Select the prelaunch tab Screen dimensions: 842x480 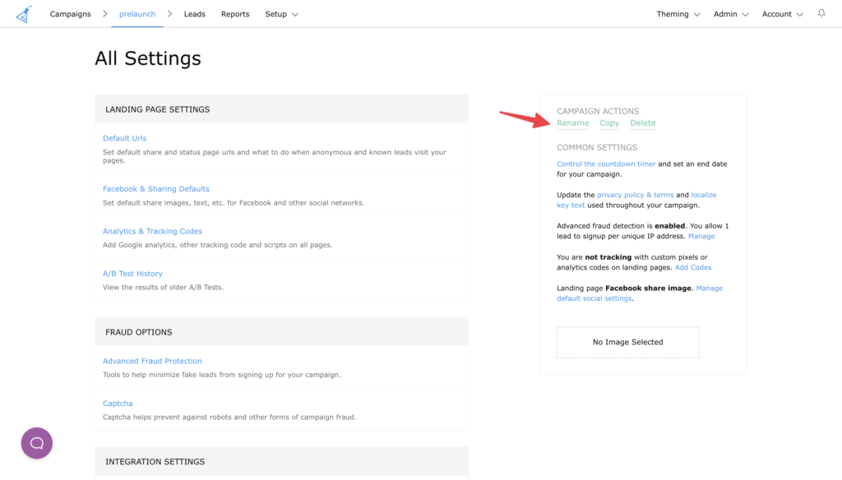[x=137, y=14]
